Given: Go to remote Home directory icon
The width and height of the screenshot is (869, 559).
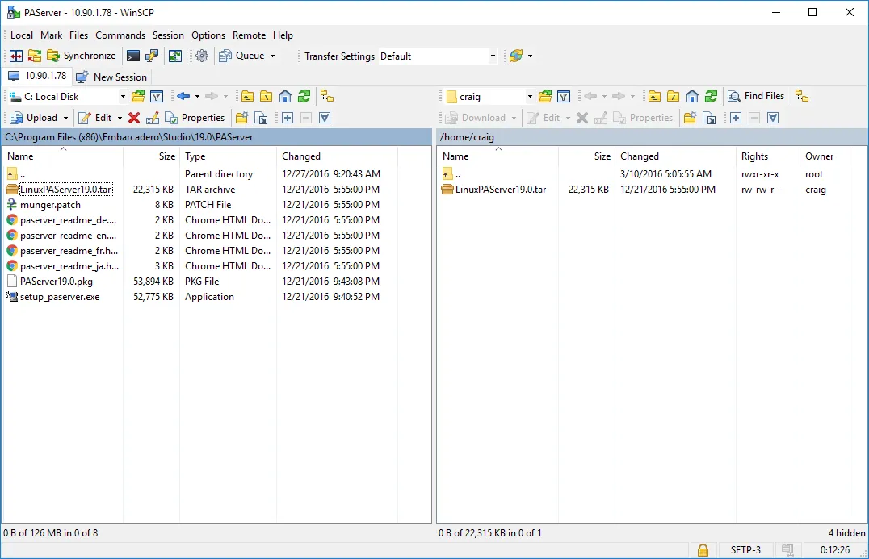Looking at the screenshot, I should click(691, 97).
